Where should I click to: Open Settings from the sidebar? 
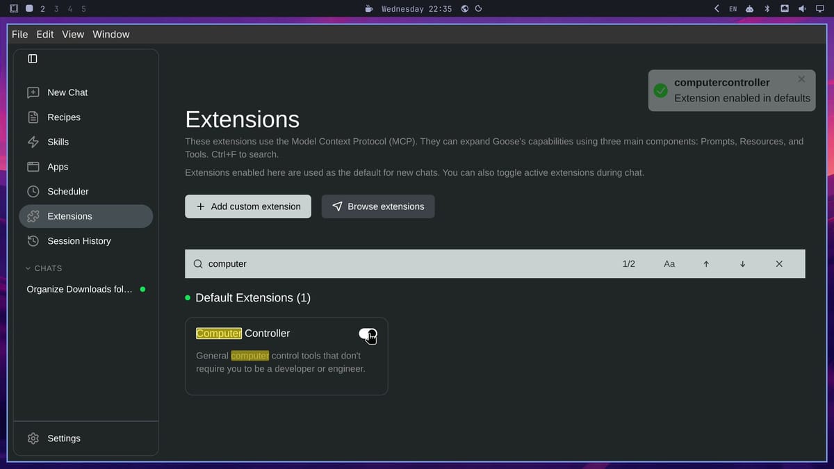(85, 438)
